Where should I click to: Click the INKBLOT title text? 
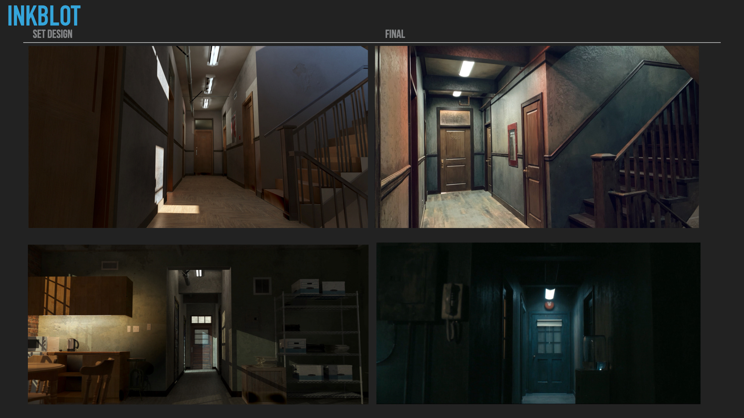(x=44, y=16)
